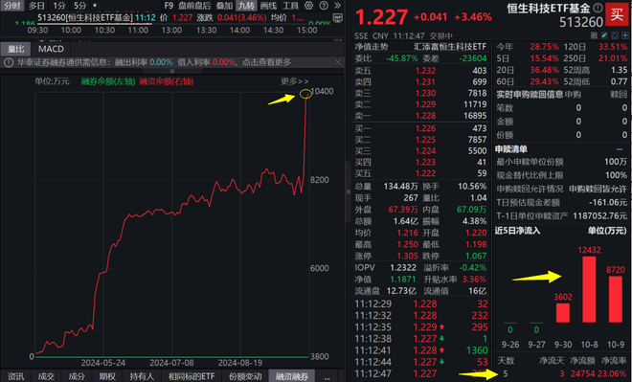
Task: Click the alert bell icon under 513260
Action: [x=615, y=35]
